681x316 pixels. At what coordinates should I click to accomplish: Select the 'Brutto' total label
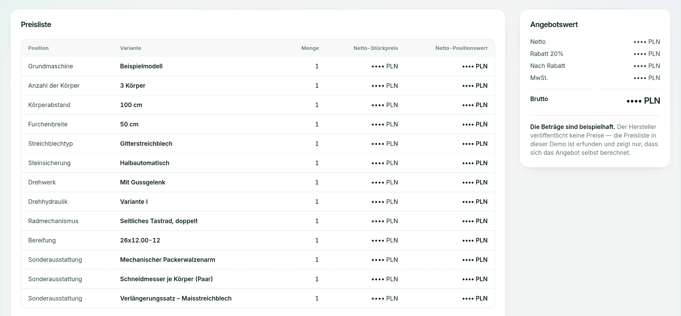coord(539,99)
